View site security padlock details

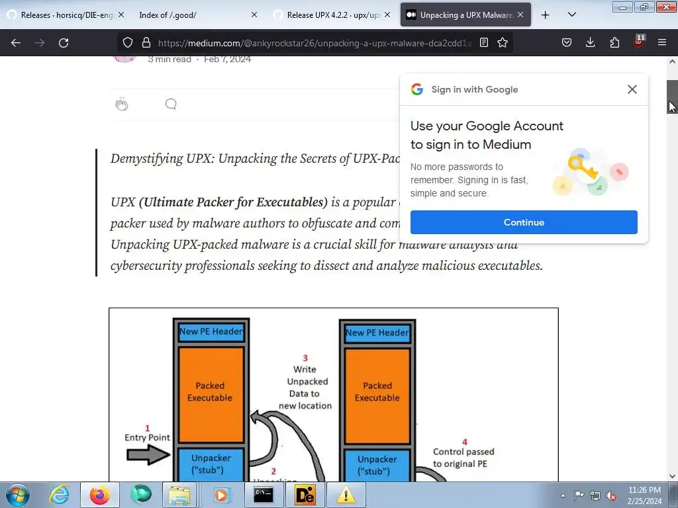[146, 42]
